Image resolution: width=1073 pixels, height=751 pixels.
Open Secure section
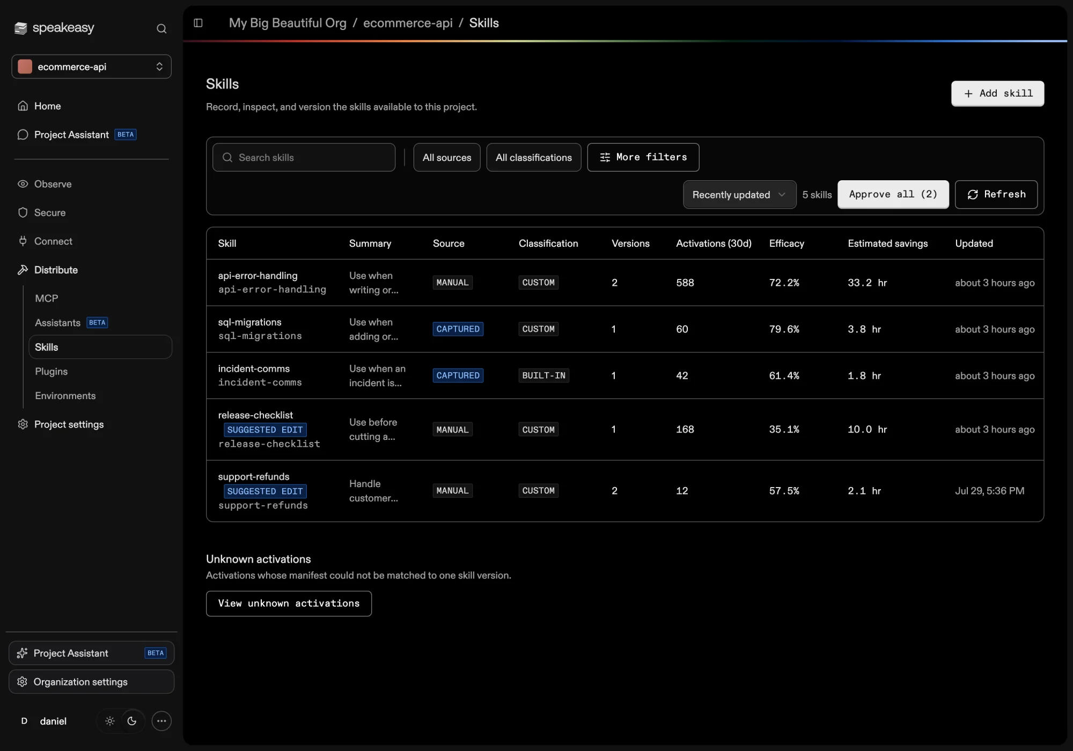point(50,212)
